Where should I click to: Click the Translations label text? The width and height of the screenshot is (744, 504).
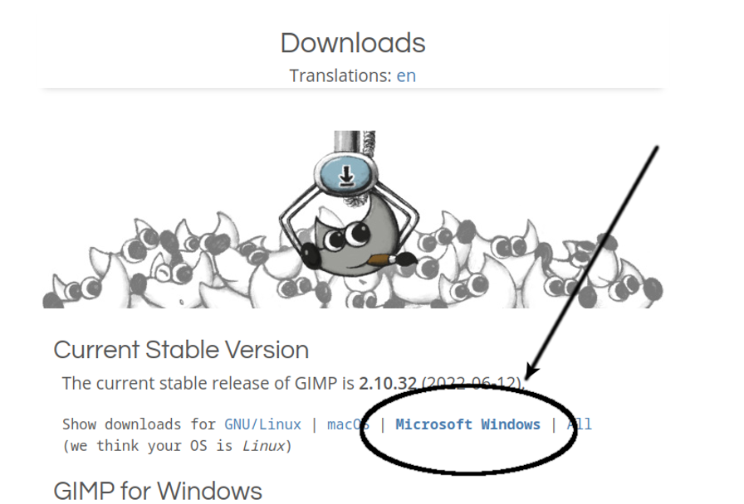(340, 75)
